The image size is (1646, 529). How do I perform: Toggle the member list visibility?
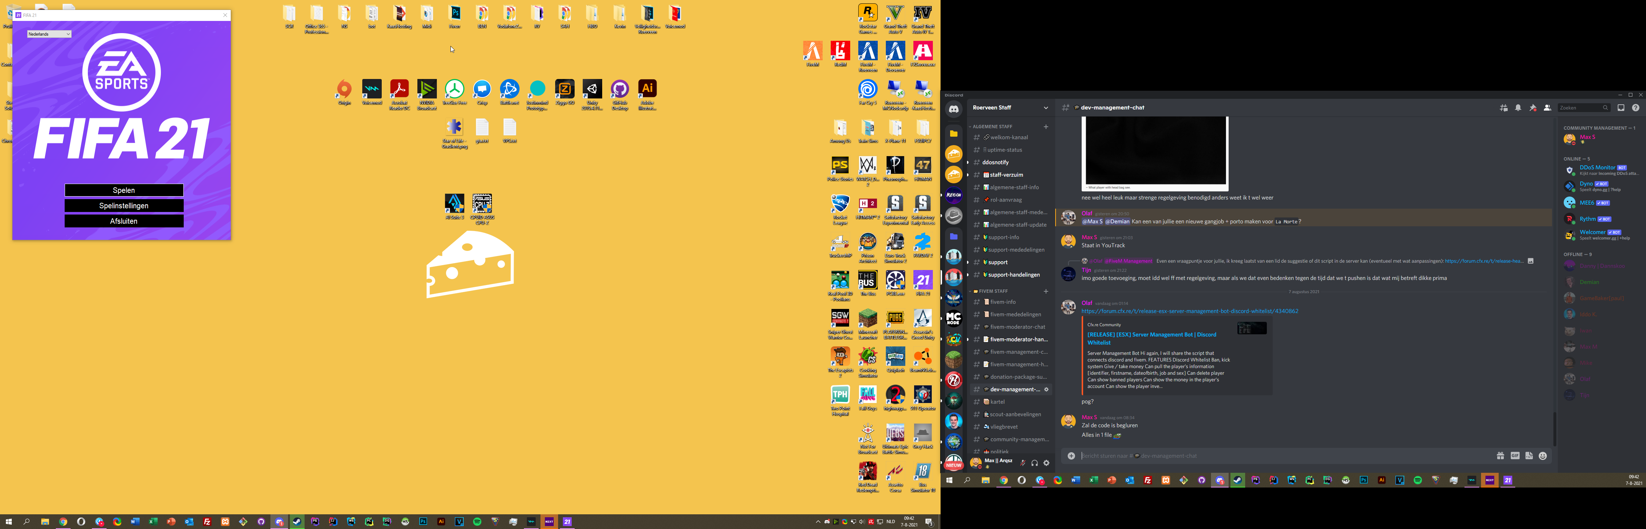click(x=1547, y=108)
